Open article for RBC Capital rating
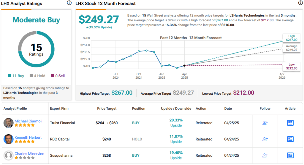This screenshot has height=165, width=304. 290,139
